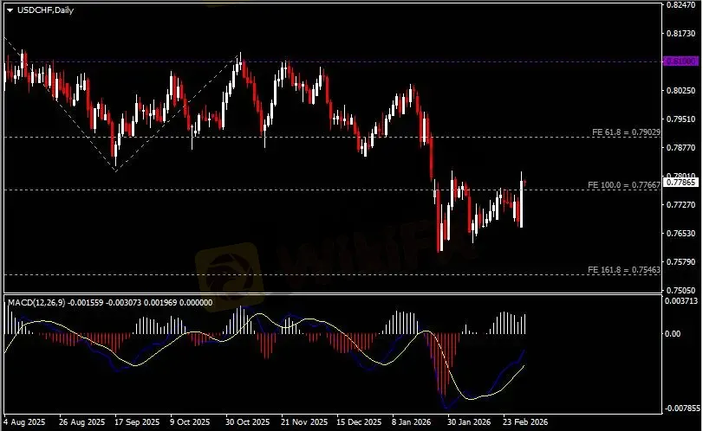Select the purple 0.81000 price level tag
The height and width of the screenshot is (431, 703).
[680, 61]
